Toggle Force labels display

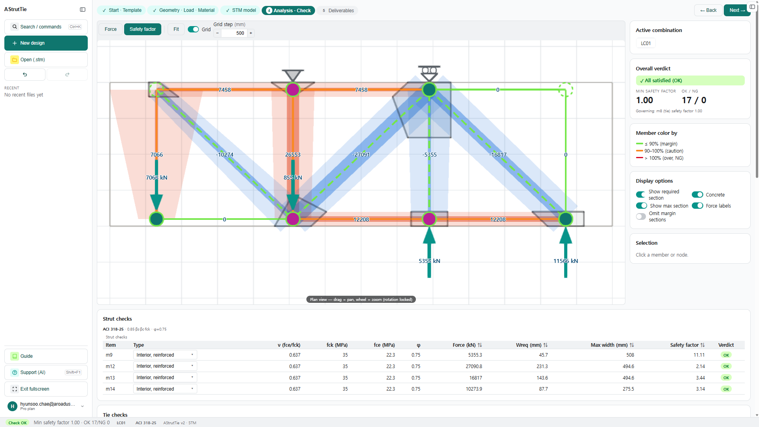tap(697, 206)
